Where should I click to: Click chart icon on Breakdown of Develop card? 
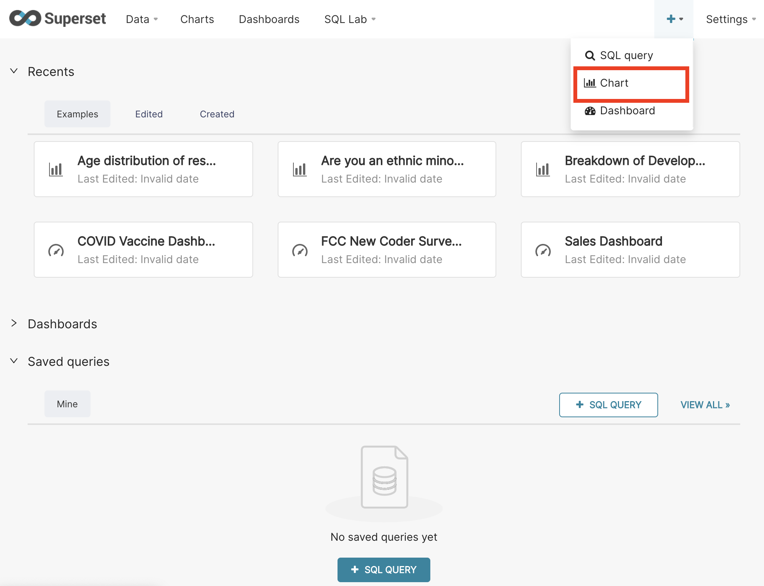click(x=543, y=169)
